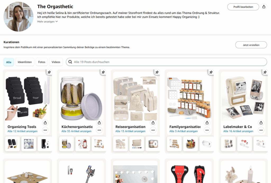Open more options for Küchenorganisation
This screenshot has width=271, height=183.
click(x=99, y=130)
